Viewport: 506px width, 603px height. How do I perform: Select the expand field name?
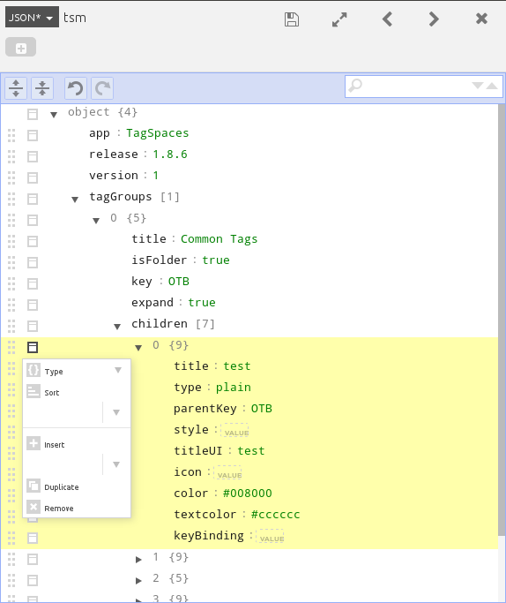coord(153,303)
